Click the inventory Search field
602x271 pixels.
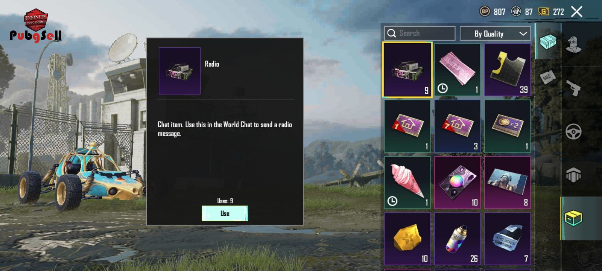(x=420, y=33)
